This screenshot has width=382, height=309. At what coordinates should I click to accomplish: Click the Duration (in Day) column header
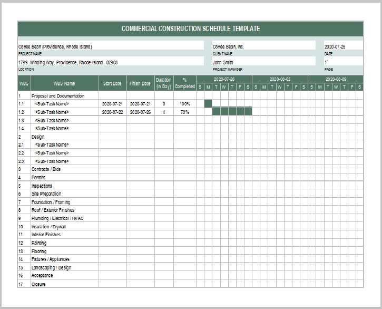point(164,83)
